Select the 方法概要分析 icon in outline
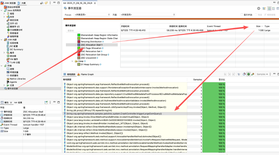Screen dimensions: 279x155 click(x=7, y=30)
